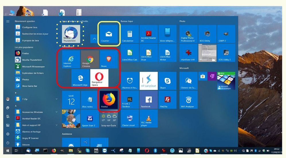
Task: Open the lundi 12 calendar tile
Action: pos(71,100)
